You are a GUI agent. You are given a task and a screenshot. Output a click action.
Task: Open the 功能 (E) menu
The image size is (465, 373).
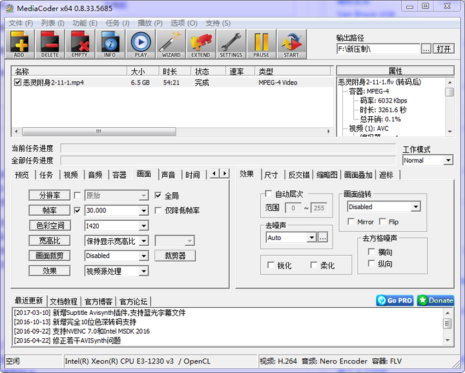[85, 23]
